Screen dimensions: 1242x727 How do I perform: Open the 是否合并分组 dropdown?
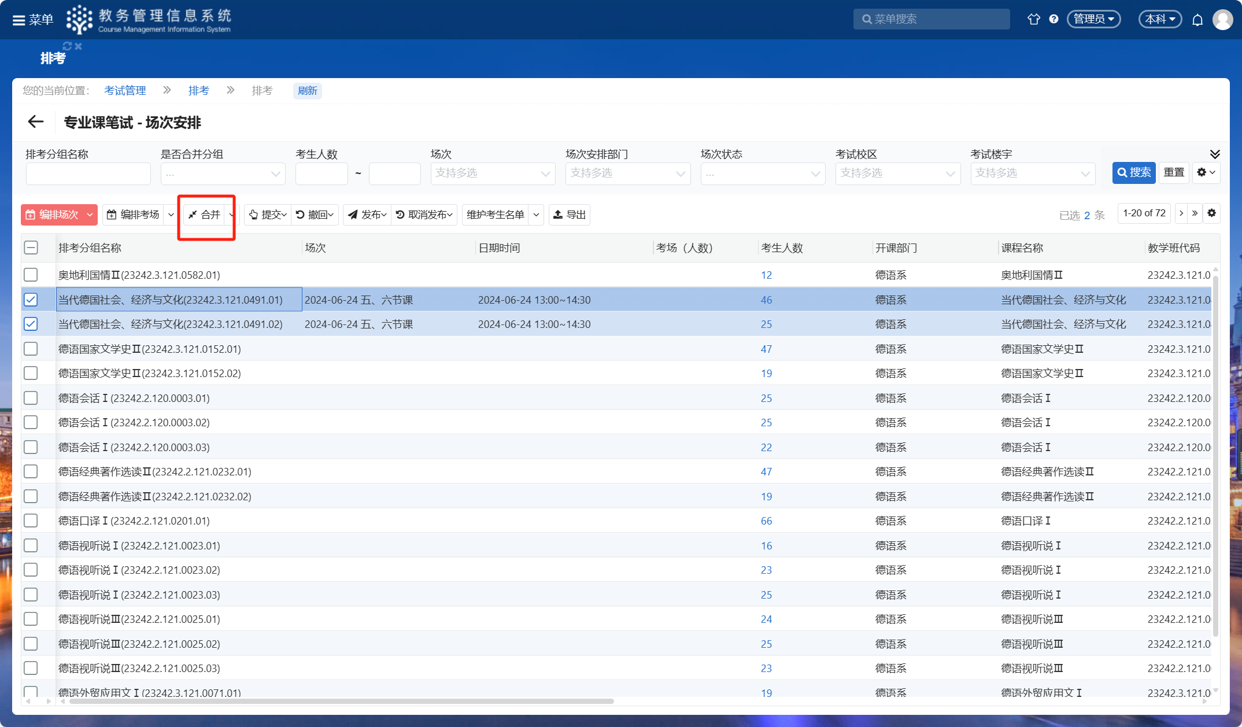coord(223,174)
